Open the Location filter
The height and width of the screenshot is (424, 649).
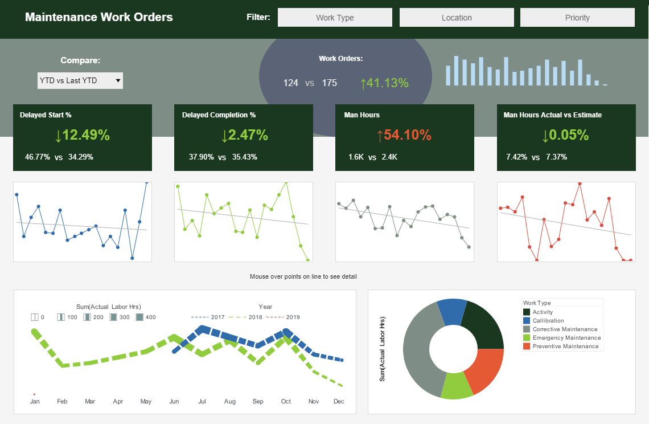(457, 18)
